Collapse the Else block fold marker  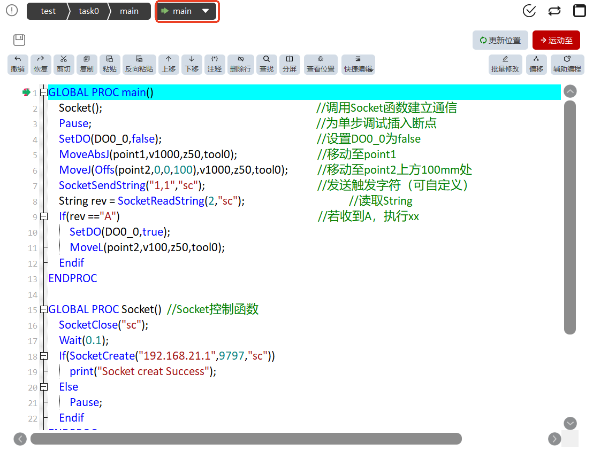[44, 387]
